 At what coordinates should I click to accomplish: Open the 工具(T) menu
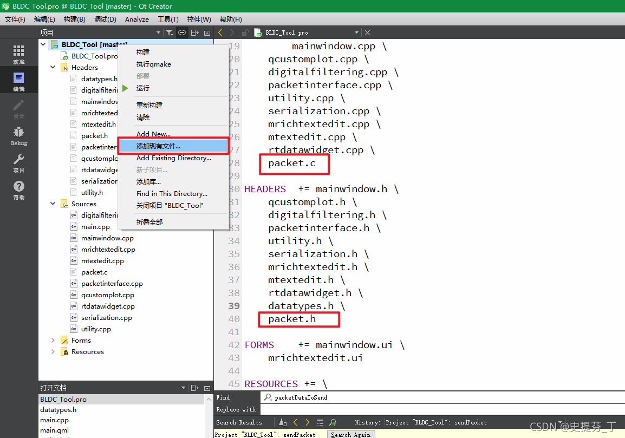[168, 19]
